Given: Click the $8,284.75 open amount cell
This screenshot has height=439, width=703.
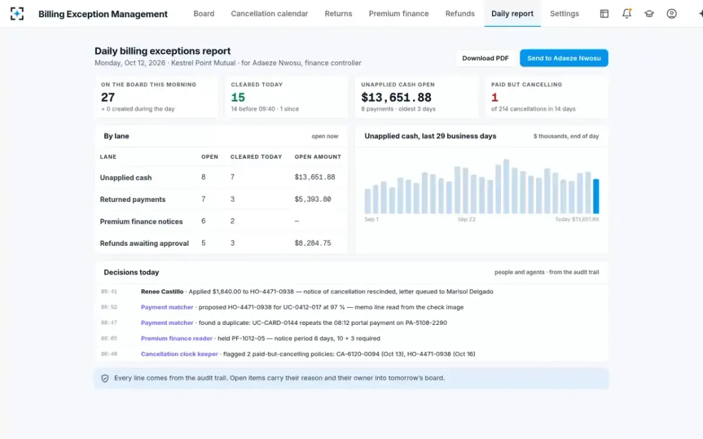Looking at the screenshot, I should (313, 243).
